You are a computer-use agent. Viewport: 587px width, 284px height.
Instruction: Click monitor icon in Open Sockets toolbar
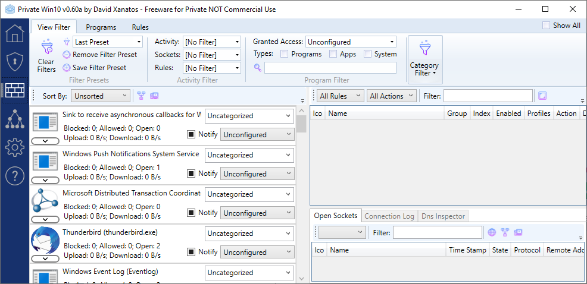click(x=518, y=232)
